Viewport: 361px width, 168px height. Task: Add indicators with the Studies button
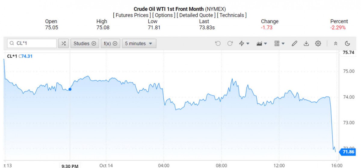tap(85, 43)
